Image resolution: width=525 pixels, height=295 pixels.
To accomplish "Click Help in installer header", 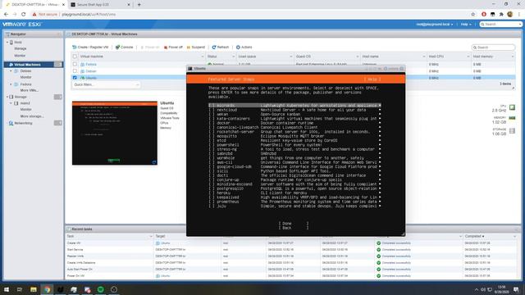I will (372, 79).
